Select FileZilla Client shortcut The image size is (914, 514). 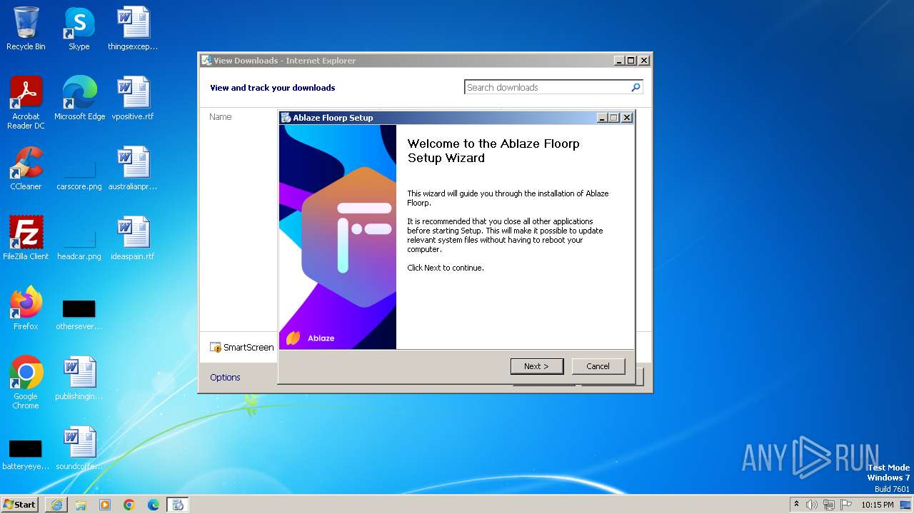[26, 238]
